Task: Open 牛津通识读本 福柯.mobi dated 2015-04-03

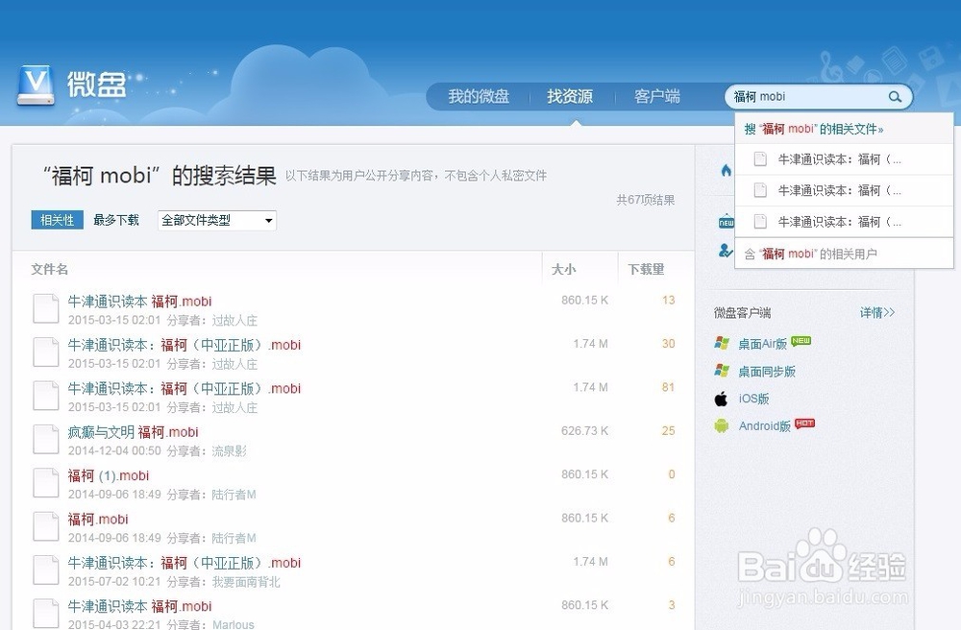Action: tap(139, 607)
